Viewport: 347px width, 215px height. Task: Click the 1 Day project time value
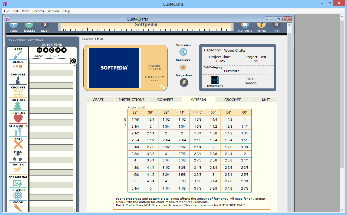click(220, 61)
